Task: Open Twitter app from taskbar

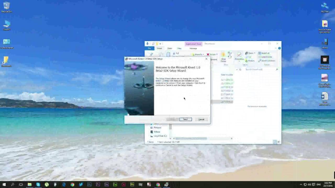Action: (81, 185)
